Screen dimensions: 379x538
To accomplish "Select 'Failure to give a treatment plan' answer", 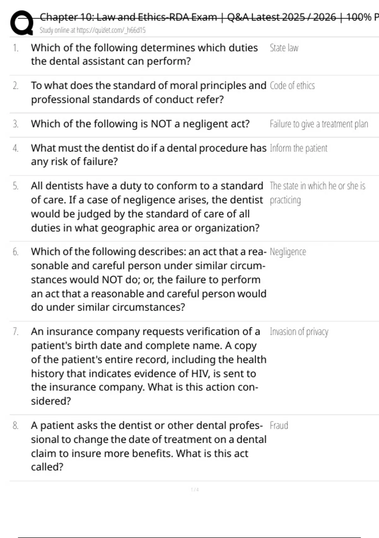I will click(319, 124).
